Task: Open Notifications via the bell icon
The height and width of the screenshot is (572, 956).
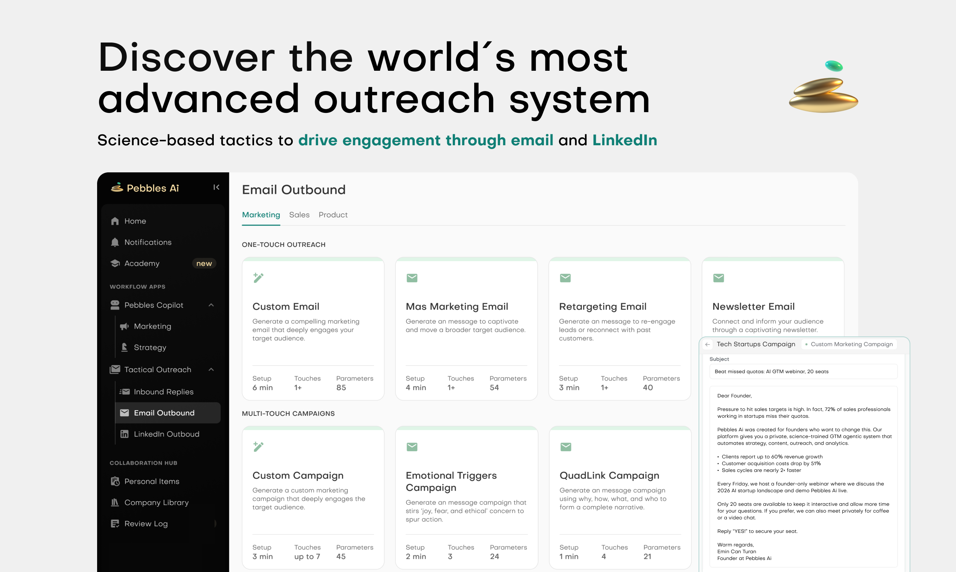Action: tap(115, 242)
